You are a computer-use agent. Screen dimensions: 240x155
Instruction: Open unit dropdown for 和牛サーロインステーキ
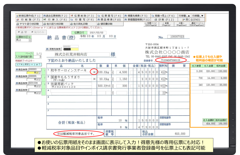click(x=112, y=72)
